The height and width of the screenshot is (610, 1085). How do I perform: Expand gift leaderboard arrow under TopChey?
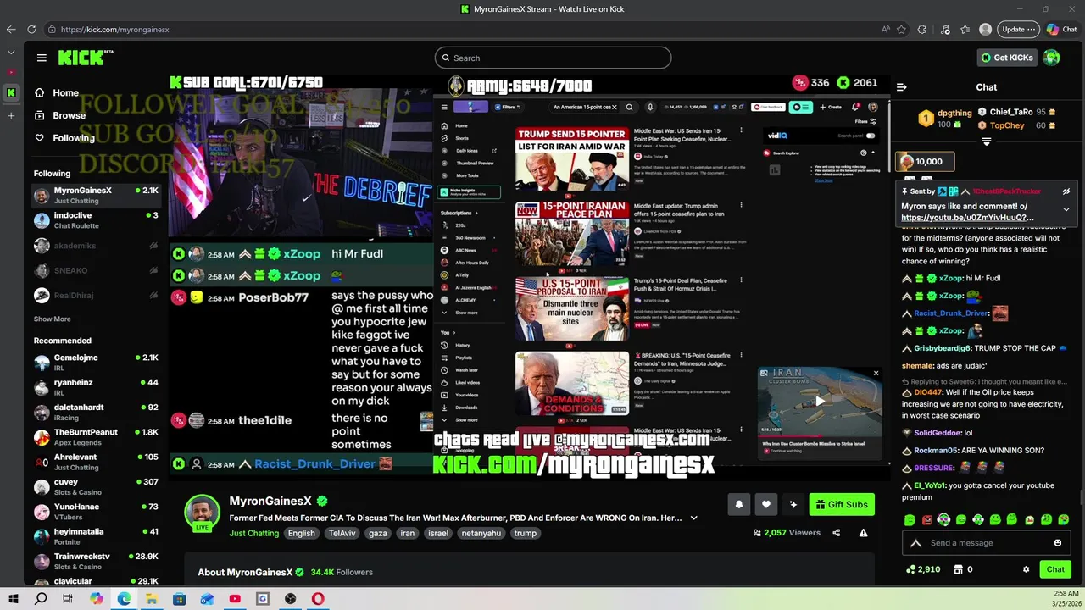(x=986, y=141)
